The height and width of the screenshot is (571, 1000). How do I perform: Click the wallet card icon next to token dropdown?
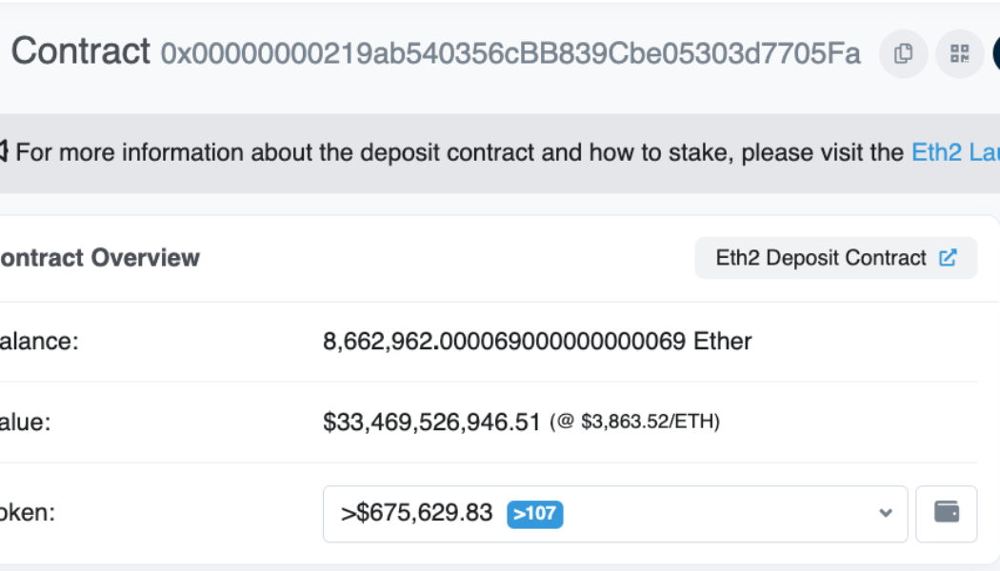[947, 514]
